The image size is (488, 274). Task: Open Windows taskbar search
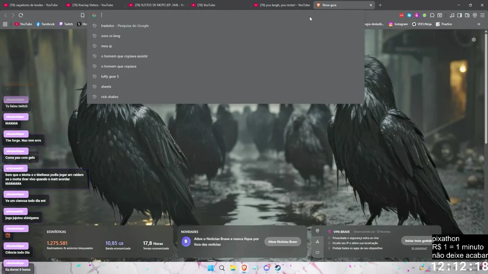(222, 268)
